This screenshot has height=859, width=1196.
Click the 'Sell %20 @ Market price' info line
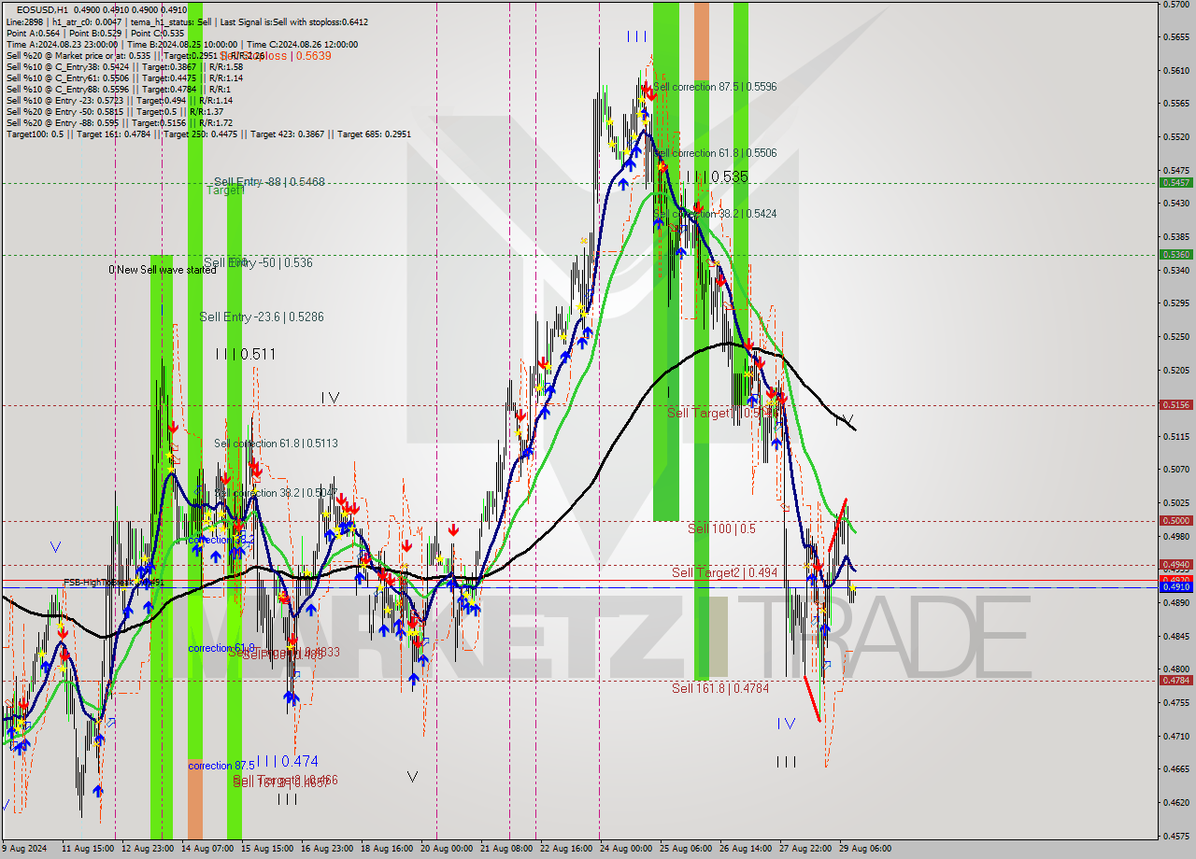pyautogui.click(x=135, y=55)
